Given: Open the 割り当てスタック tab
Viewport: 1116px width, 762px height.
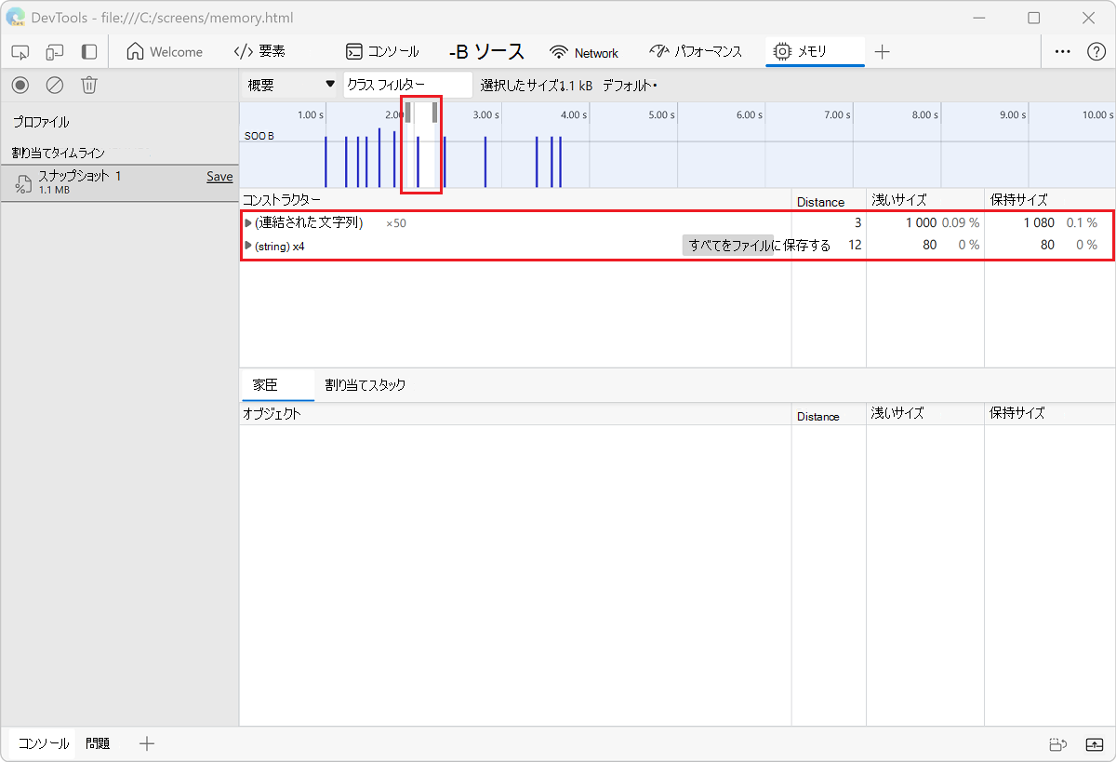Looking at the screenshot, I should [365, 384].
